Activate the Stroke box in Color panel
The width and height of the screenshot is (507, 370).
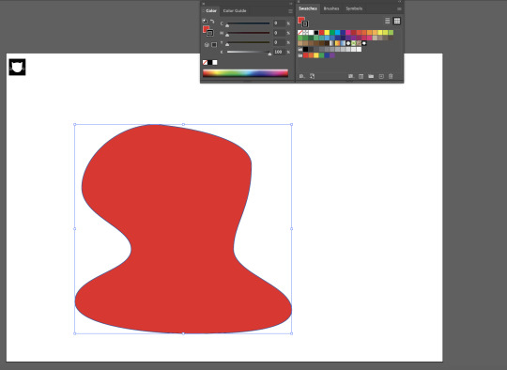click(210, 33)
